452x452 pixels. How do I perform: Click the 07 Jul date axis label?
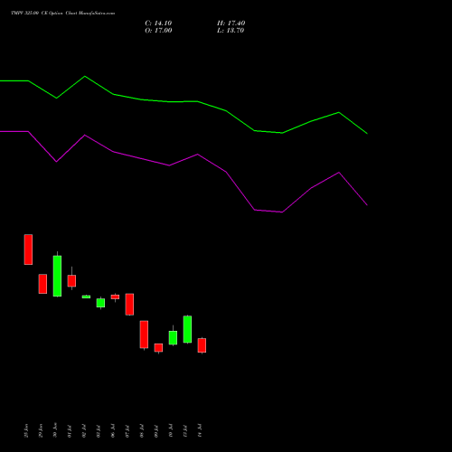[x=127, y=431]
